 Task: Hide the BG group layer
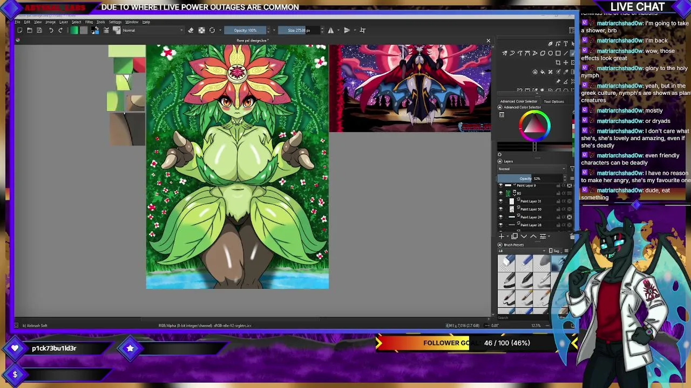500,193
